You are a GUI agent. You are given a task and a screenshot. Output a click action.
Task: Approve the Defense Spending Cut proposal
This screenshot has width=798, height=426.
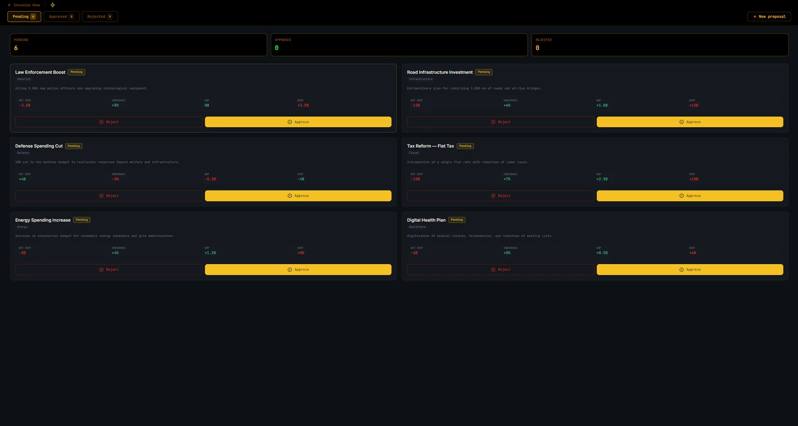click(x=298, y=196)
